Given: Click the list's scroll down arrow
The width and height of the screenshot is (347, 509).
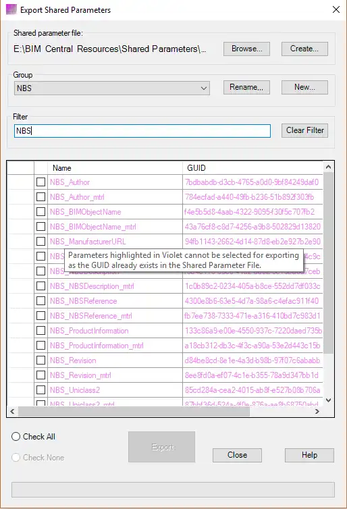Looking at the screenshot, I should 328,400.
